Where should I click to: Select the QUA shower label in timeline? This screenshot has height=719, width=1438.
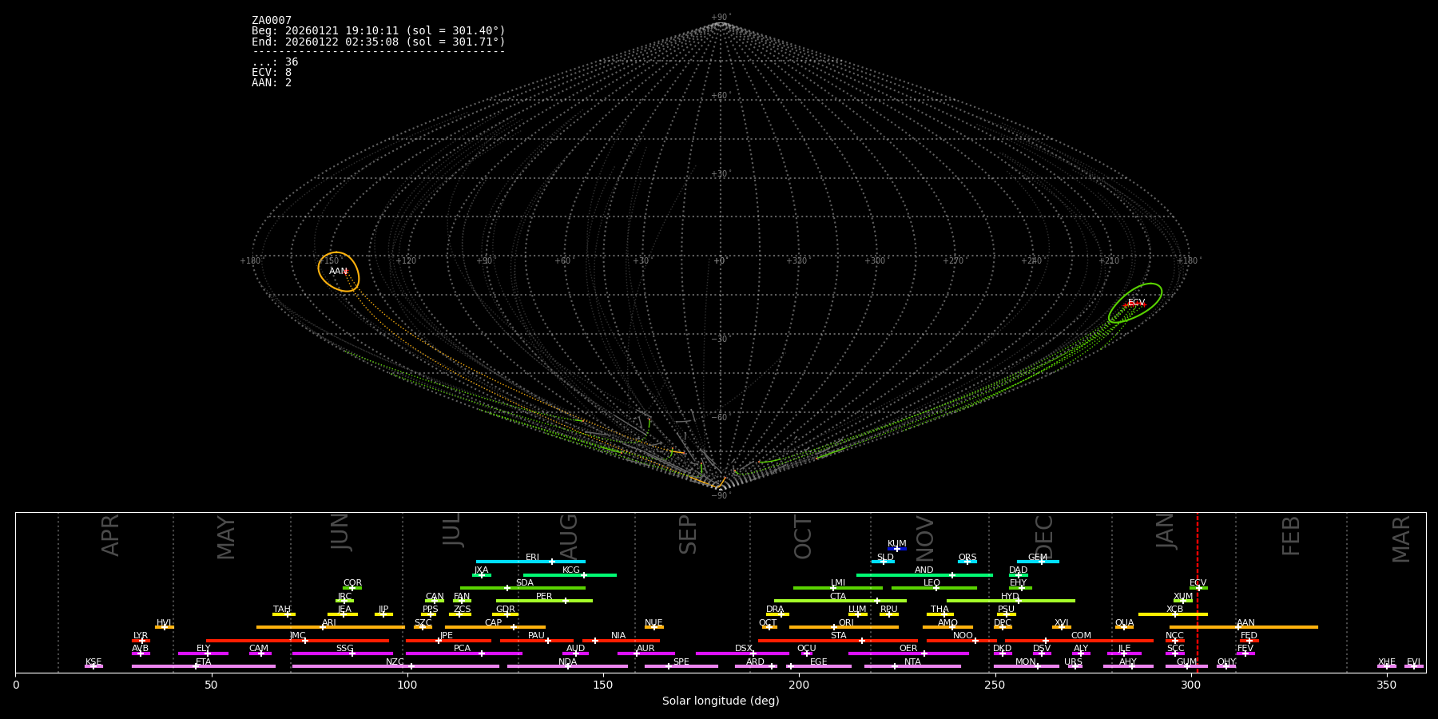click(x=1125, y=623)
